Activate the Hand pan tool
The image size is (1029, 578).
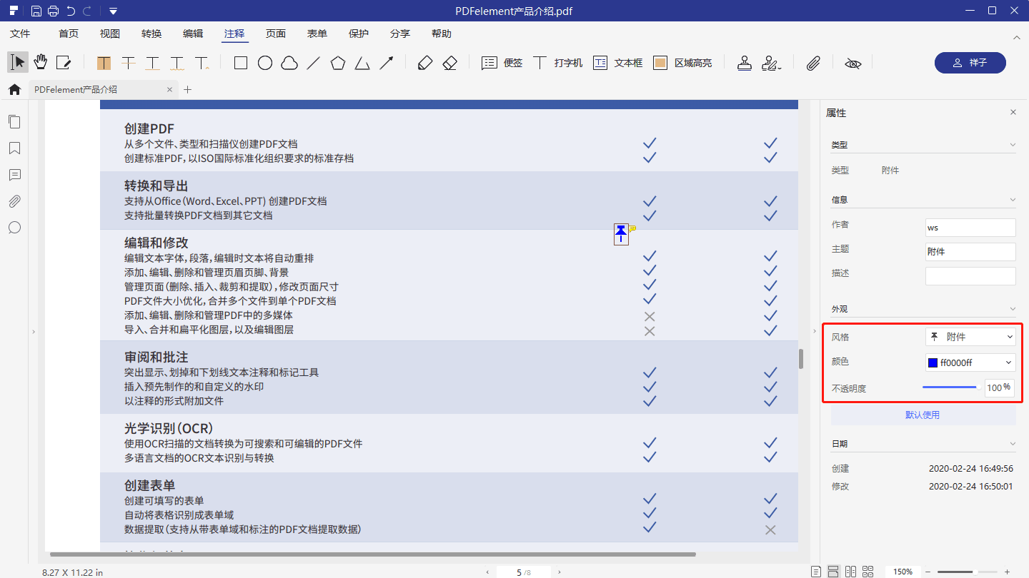pos(40,63)
